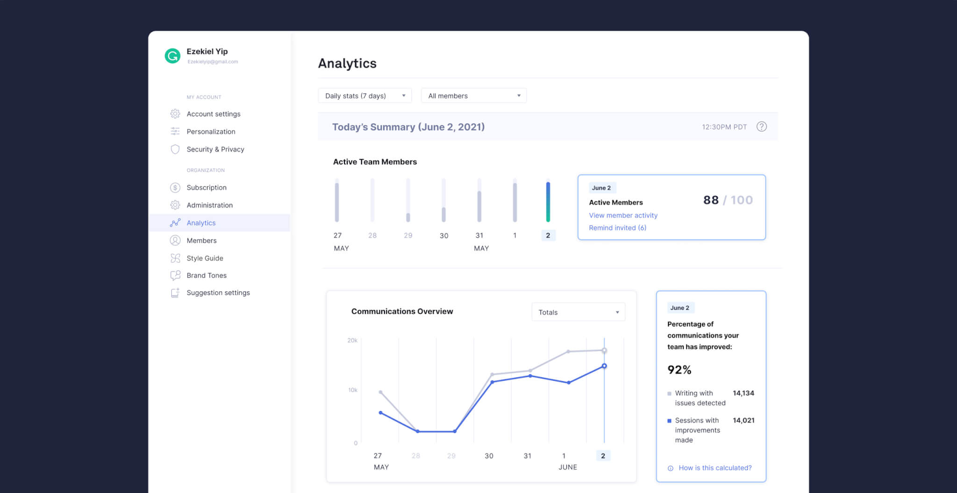
Task: Click the Personalization sliders icon
Action: 175,132
